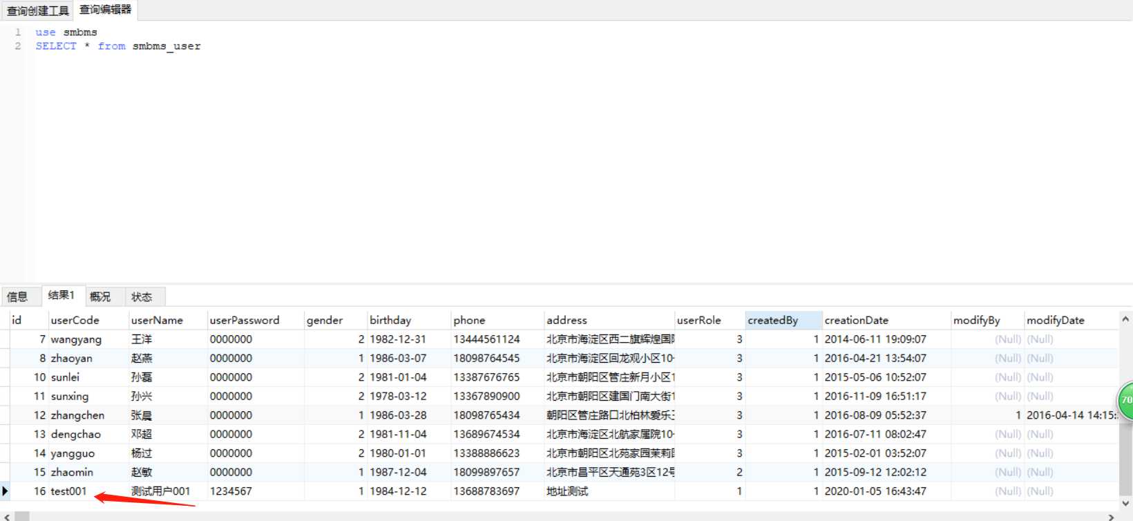Click phone cell 13444561124
This screenshot has width=1133, height=521.
[497, 339]
